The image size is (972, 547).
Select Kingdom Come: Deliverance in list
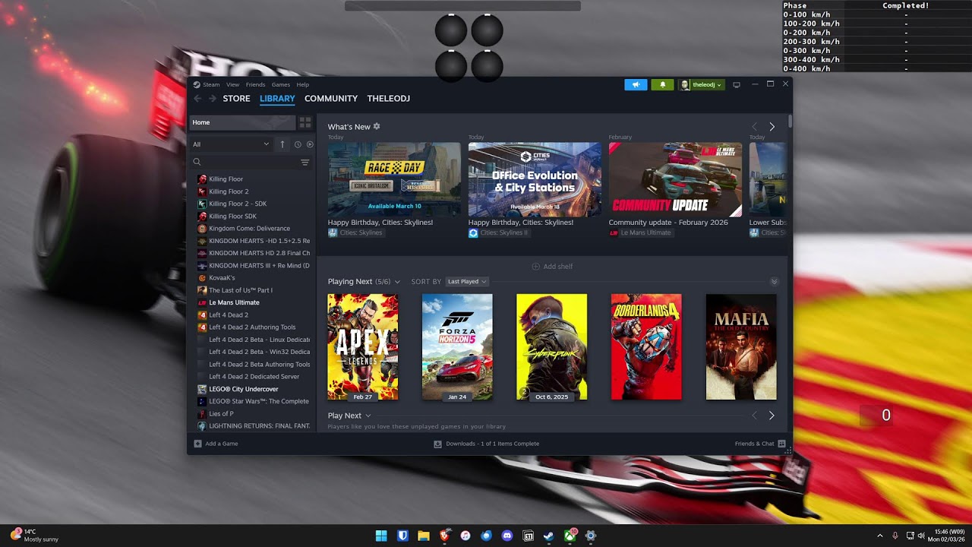click(249, 229)
